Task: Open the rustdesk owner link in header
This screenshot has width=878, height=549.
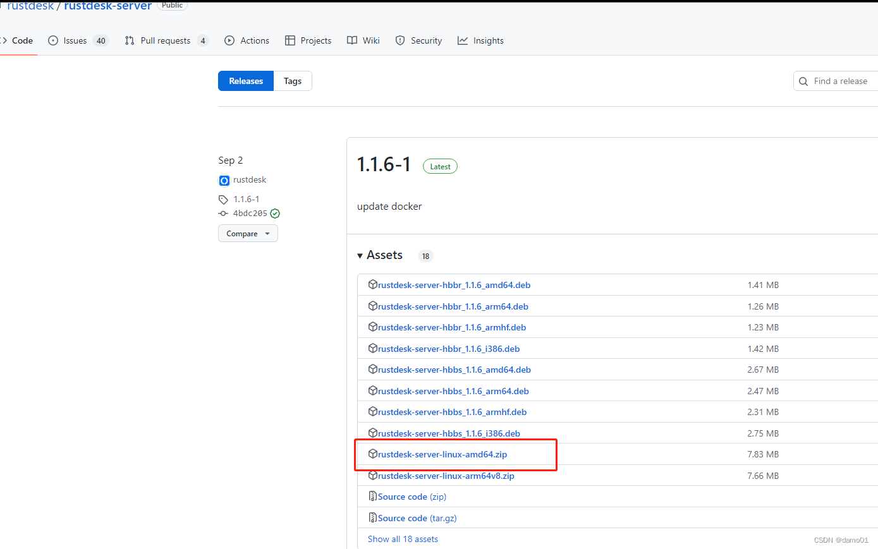Action: (x=30, y=6)
